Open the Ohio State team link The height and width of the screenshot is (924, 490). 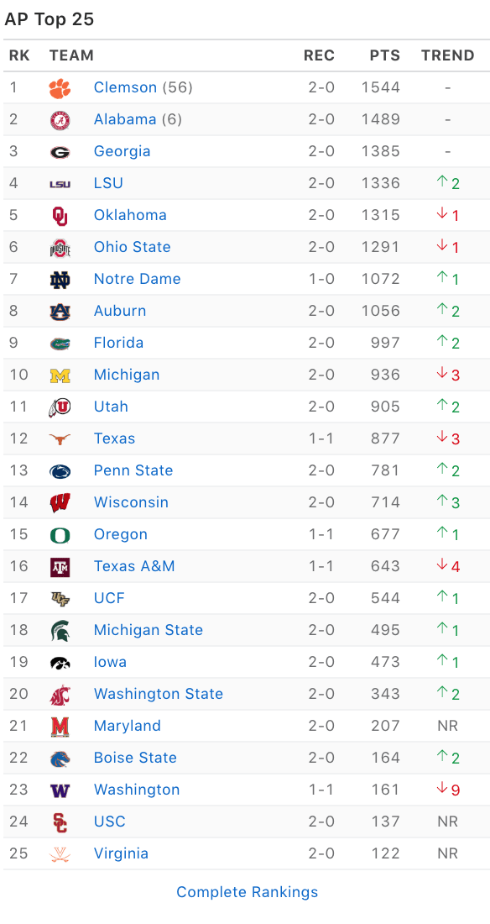tap(133, 247)
